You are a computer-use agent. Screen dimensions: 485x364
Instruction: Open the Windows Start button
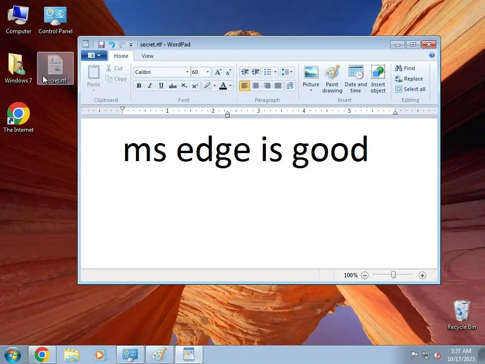(13, 355)
